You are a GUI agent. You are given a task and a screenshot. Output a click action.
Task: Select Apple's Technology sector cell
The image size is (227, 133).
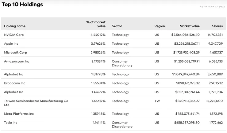pos(120,44)
